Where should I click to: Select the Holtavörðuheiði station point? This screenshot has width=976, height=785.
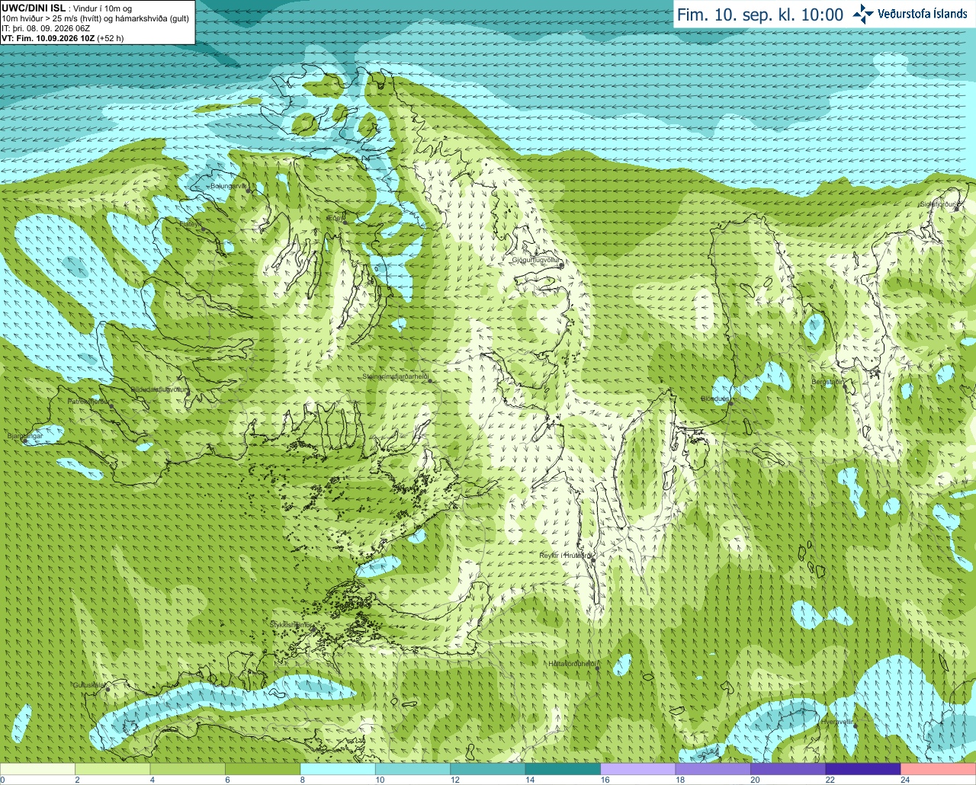[x=597, y=668]
